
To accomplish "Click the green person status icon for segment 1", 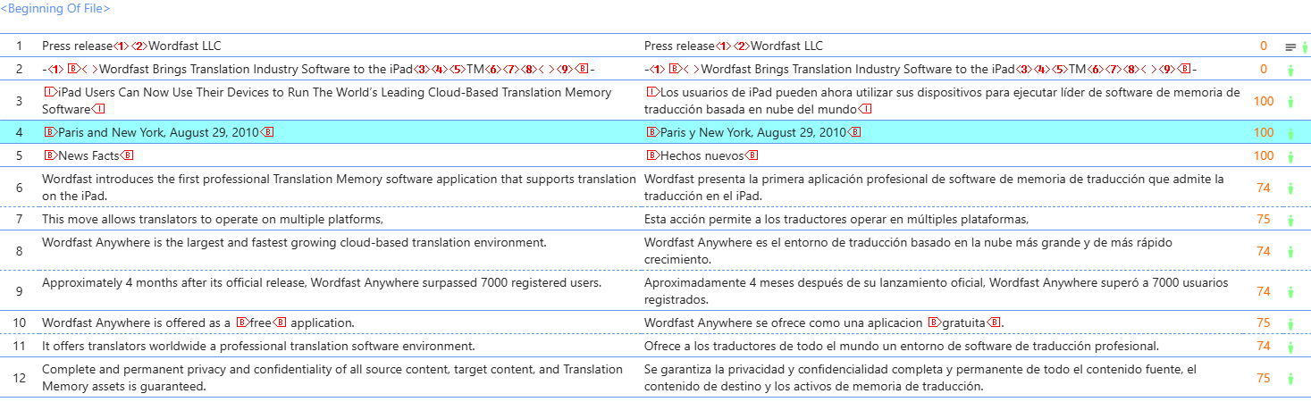I will click(1305, 46).
